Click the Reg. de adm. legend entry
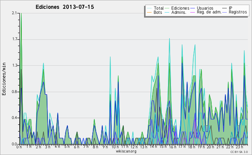The height and width of the screenshot is (155, 252). point(206,12)
